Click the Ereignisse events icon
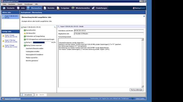 click(58, 8)
